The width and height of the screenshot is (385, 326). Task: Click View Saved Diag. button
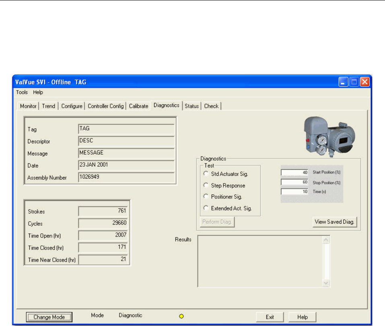pyautogui.click(x=335, y=222)
